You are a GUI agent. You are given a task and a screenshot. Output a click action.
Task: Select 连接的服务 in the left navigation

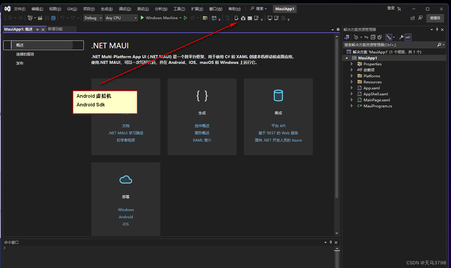(x=25, y=54)
